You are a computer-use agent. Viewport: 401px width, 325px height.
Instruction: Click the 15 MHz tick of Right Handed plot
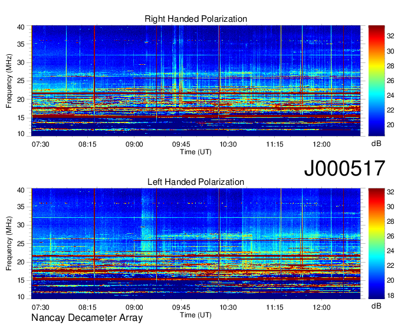21,118
